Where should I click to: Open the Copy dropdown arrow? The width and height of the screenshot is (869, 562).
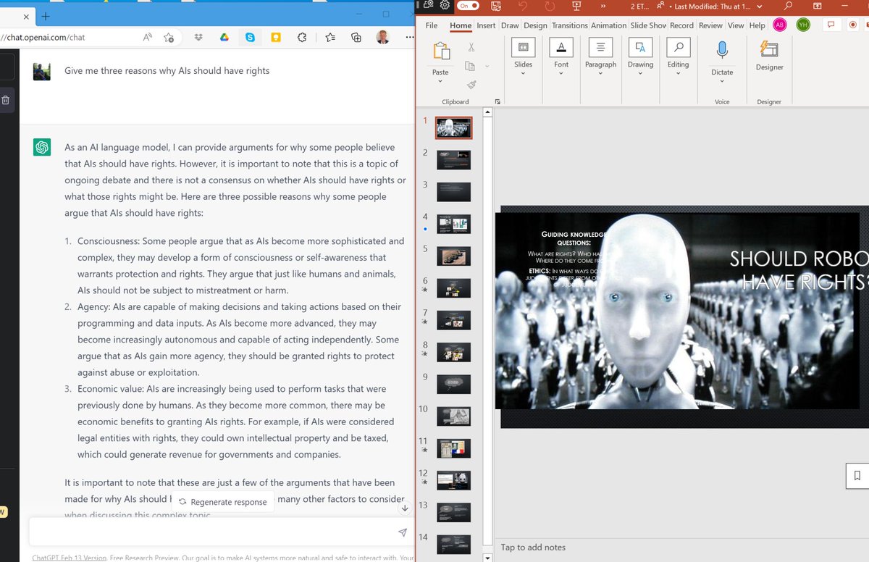(487, 66)
